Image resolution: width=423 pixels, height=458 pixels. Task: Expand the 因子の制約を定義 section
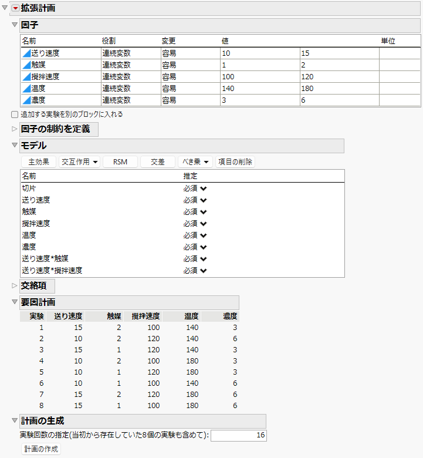point(15,129)
